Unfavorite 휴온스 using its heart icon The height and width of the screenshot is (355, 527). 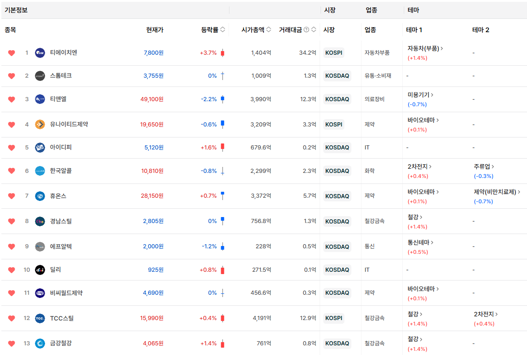[x=11, y=196]
